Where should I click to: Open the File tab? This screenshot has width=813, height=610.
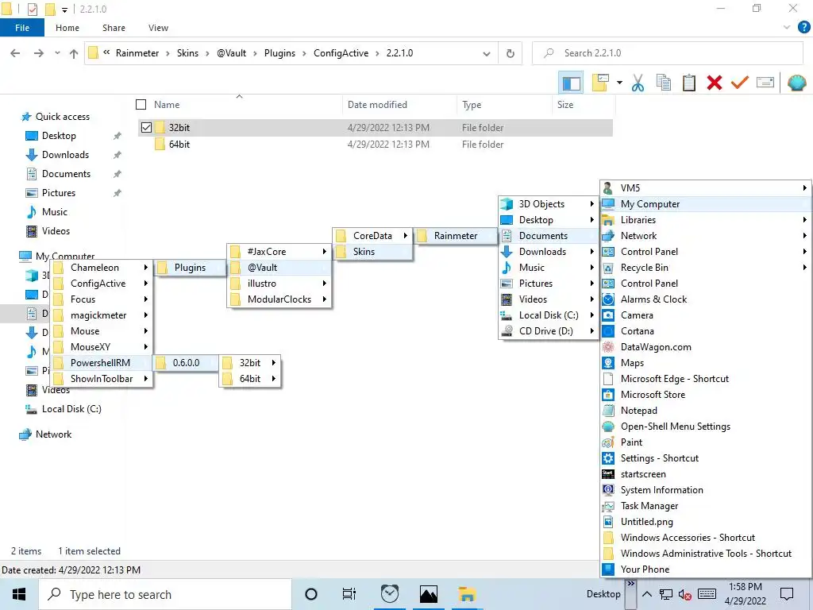click(21, 28)
